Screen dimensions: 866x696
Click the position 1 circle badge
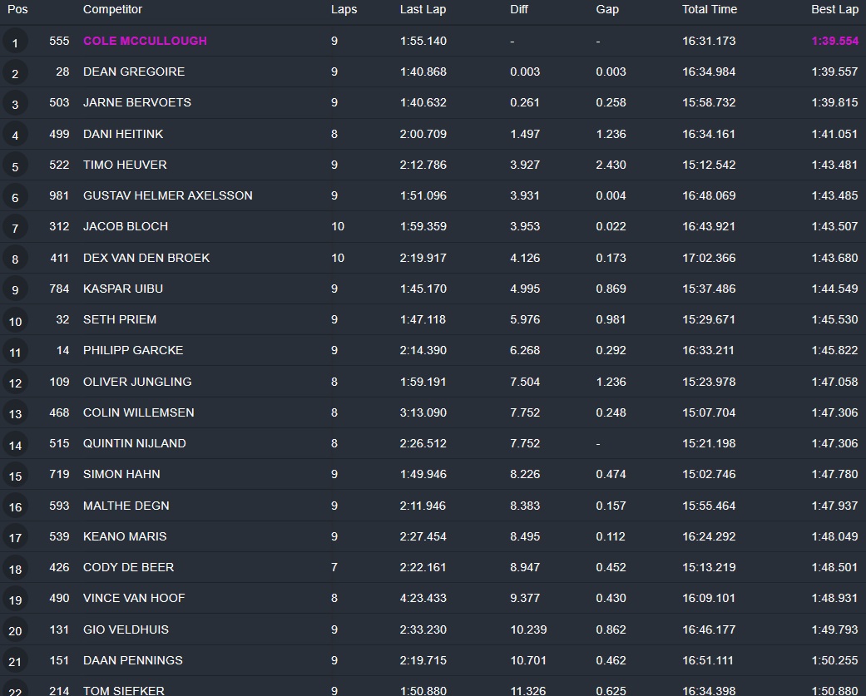[x=15, y=42]
